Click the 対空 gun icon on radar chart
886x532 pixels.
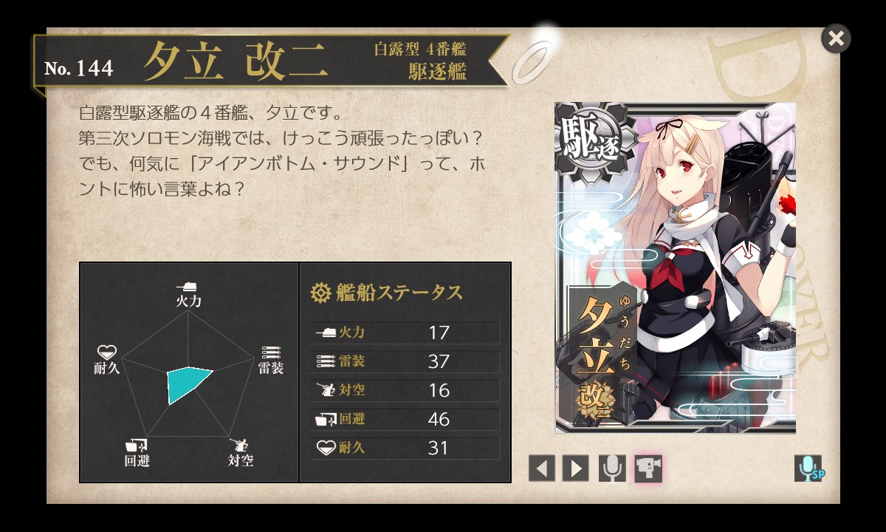point(239,445)
